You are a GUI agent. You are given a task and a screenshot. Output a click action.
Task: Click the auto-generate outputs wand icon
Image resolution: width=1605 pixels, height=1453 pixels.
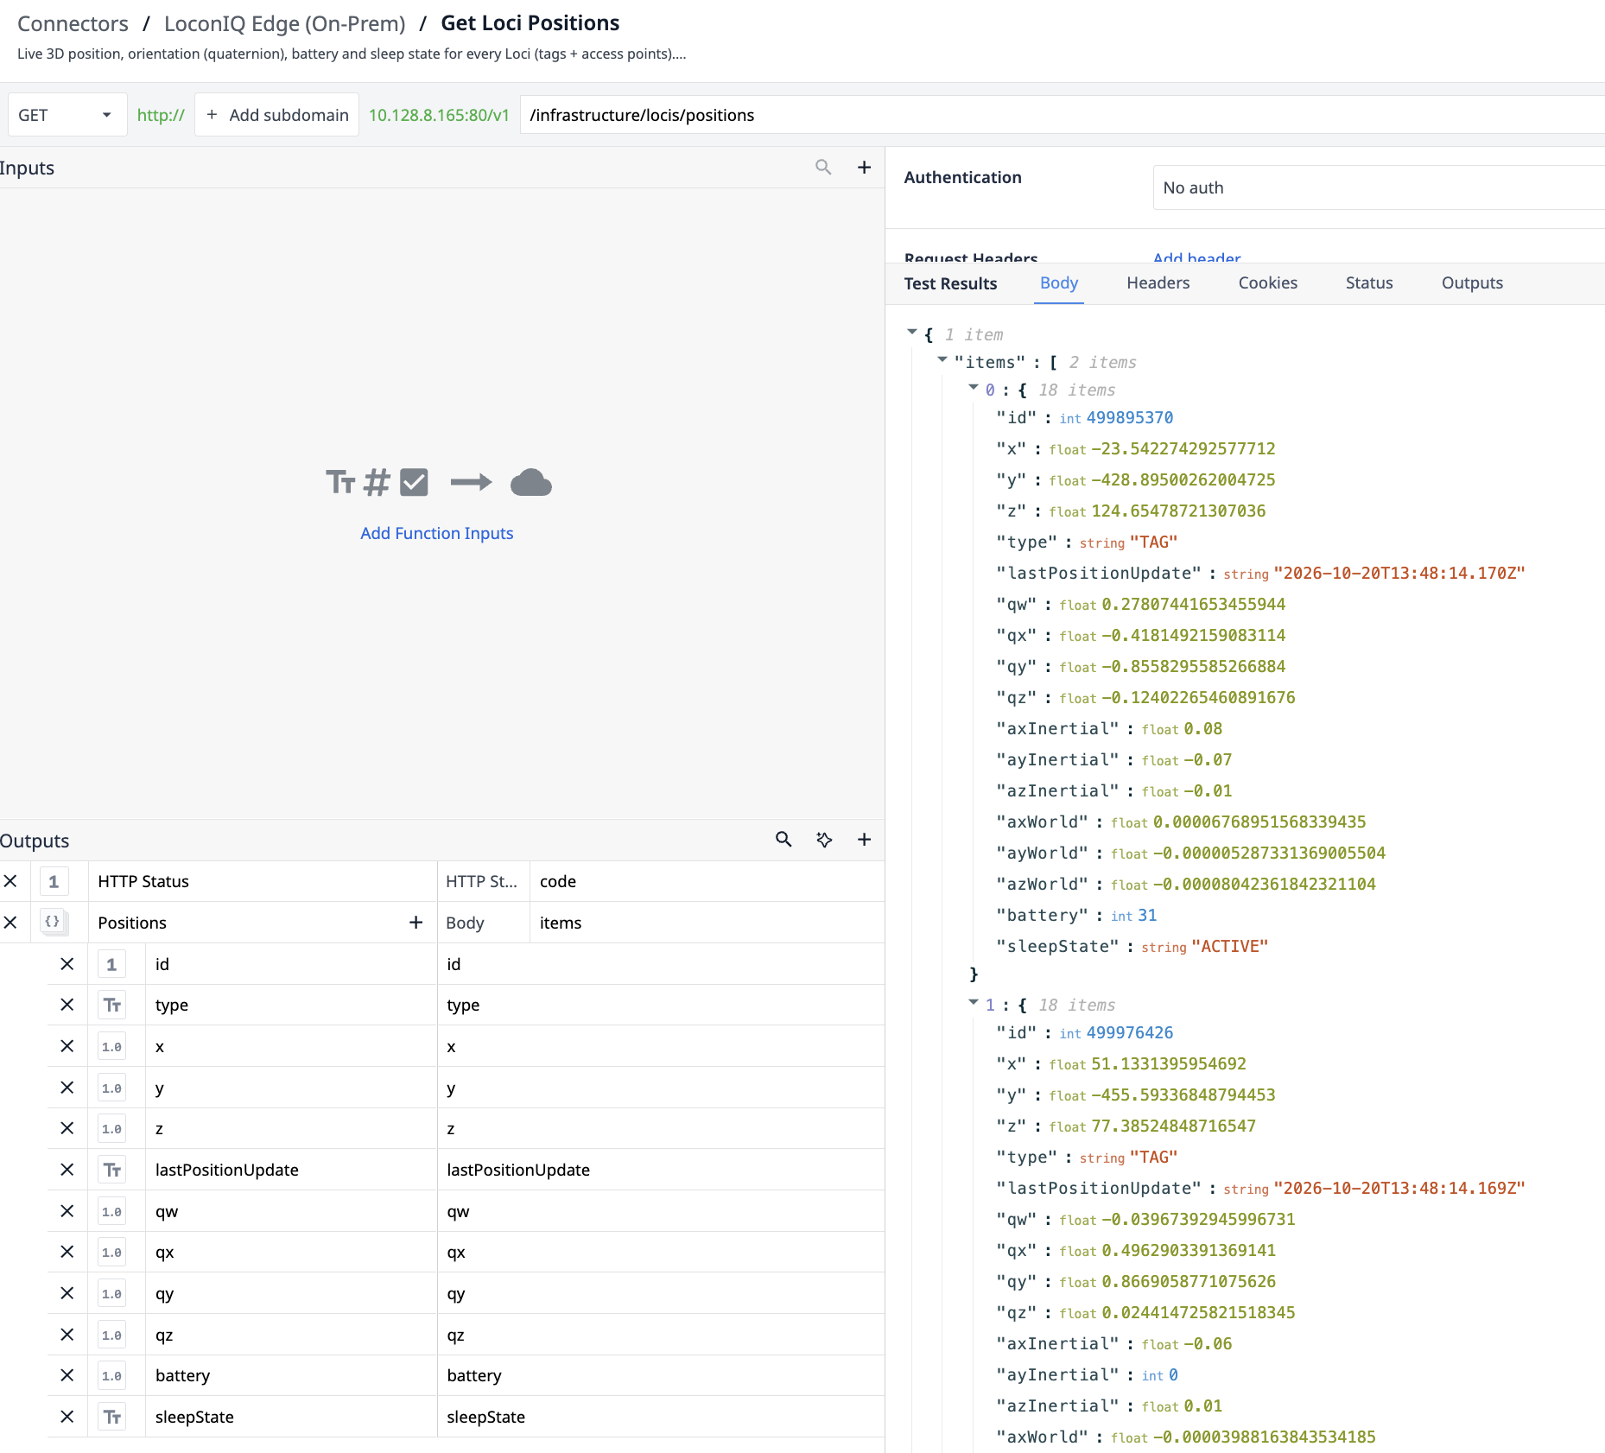coord(824,840)
